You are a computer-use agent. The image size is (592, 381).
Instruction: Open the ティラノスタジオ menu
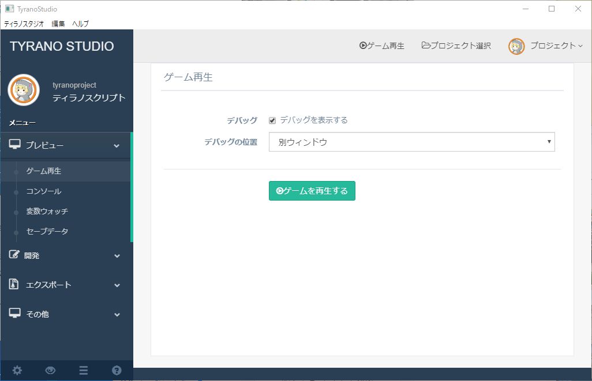point(24,24)
